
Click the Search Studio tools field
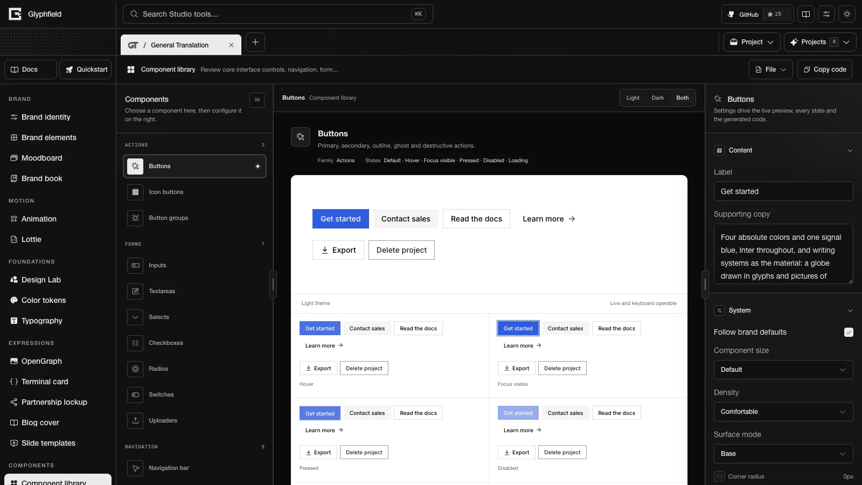click(x=278, y=14)
